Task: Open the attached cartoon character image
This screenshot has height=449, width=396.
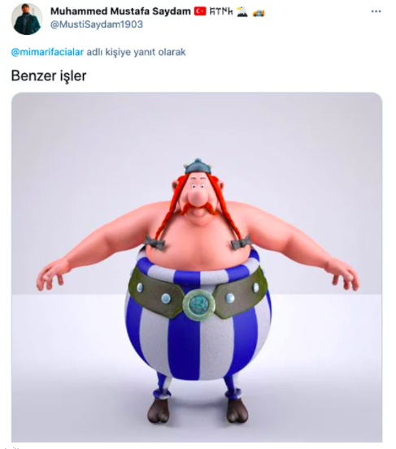Action: pos(197,267)
